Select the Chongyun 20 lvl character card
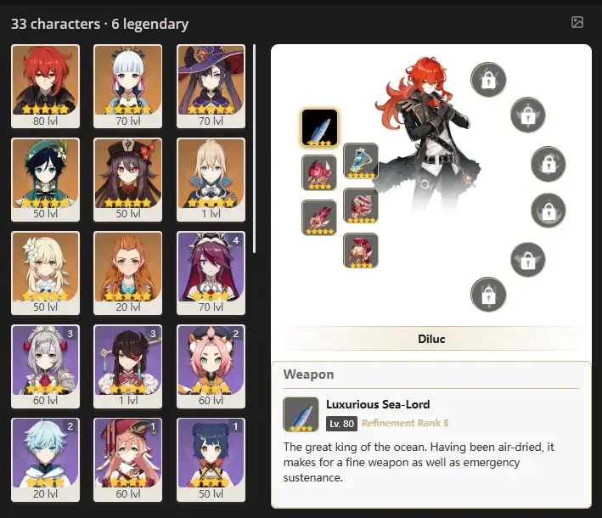This screenshot has height=518, width=602. click(x=45, y=459)
